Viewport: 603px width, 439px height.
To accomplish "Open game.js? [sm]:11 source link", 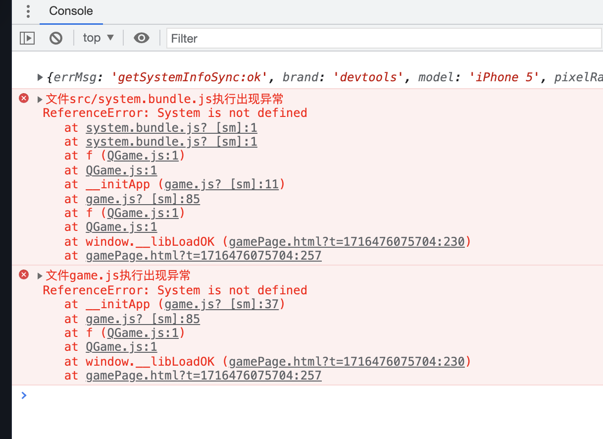I will pos(222,185).
